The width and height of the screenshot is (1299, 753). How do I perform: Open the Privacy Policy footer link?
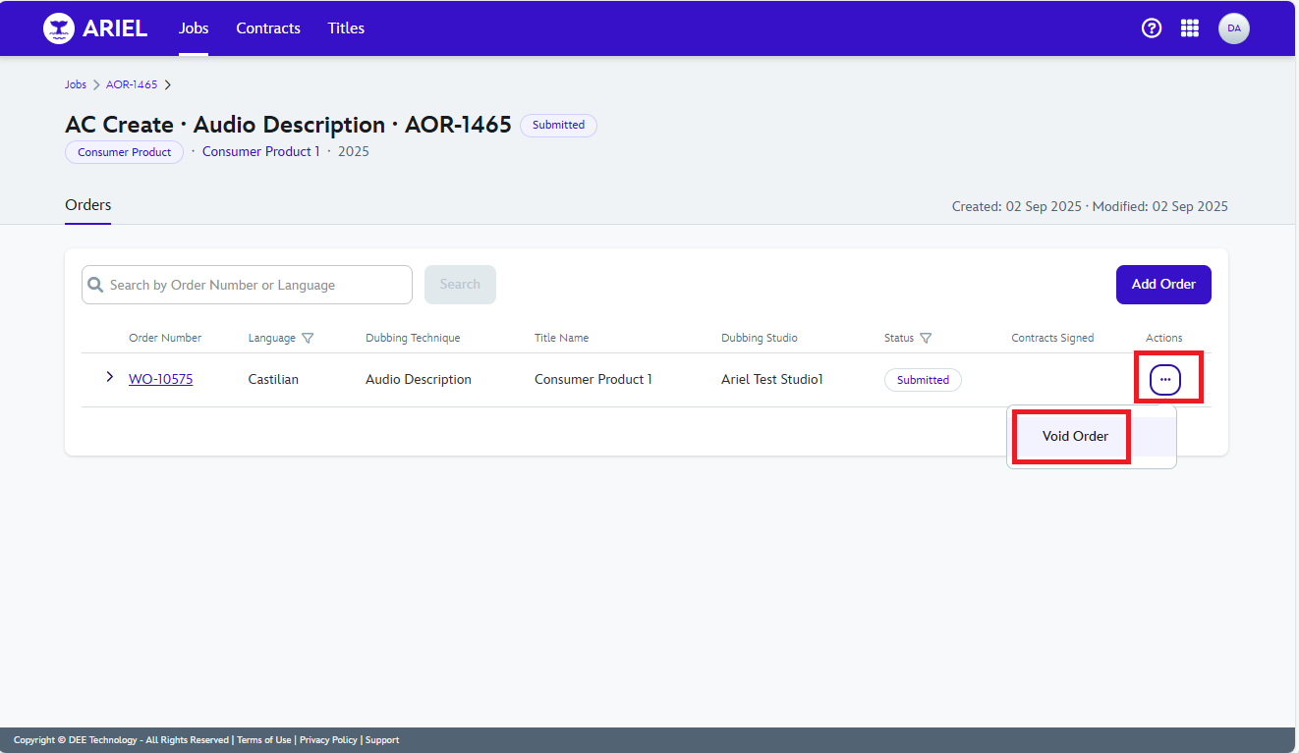tap(328, 739)
